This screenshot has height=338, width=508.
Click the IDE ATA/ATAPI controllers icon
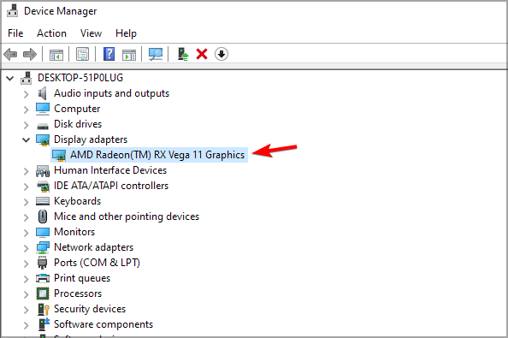[x=43, y=186]
